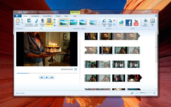Remove the selected item with the red X
Screen dimensions: 171x107
click(x=114, y=20)
